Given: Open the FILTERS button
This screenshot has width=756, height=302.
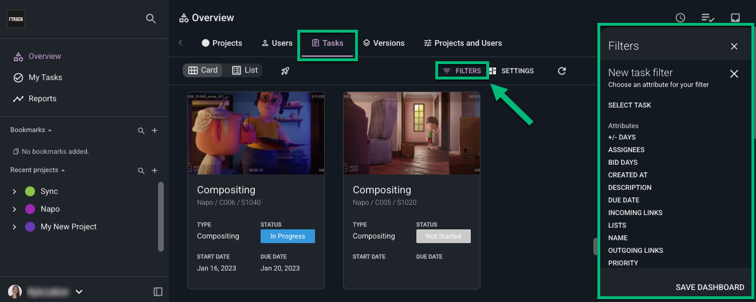Looking at the screenshot, I should (x=462, y=71).
